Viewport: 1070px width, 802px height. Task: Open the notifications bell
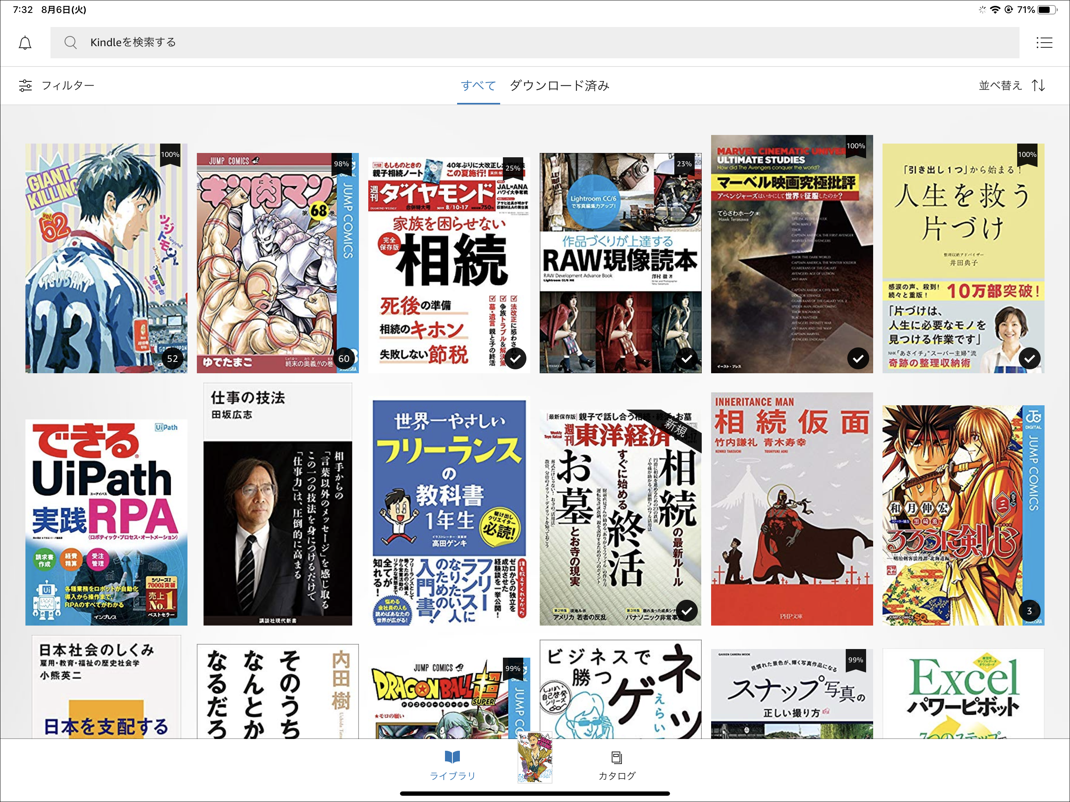(x=25, y=43)
